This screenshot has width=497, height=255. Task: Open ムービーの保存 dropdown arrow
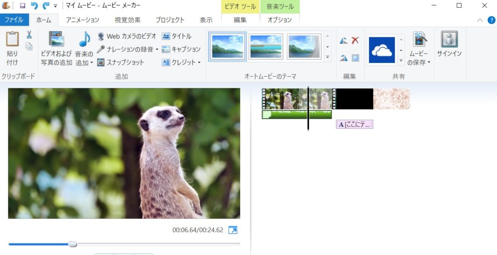(x=429, y=63)
